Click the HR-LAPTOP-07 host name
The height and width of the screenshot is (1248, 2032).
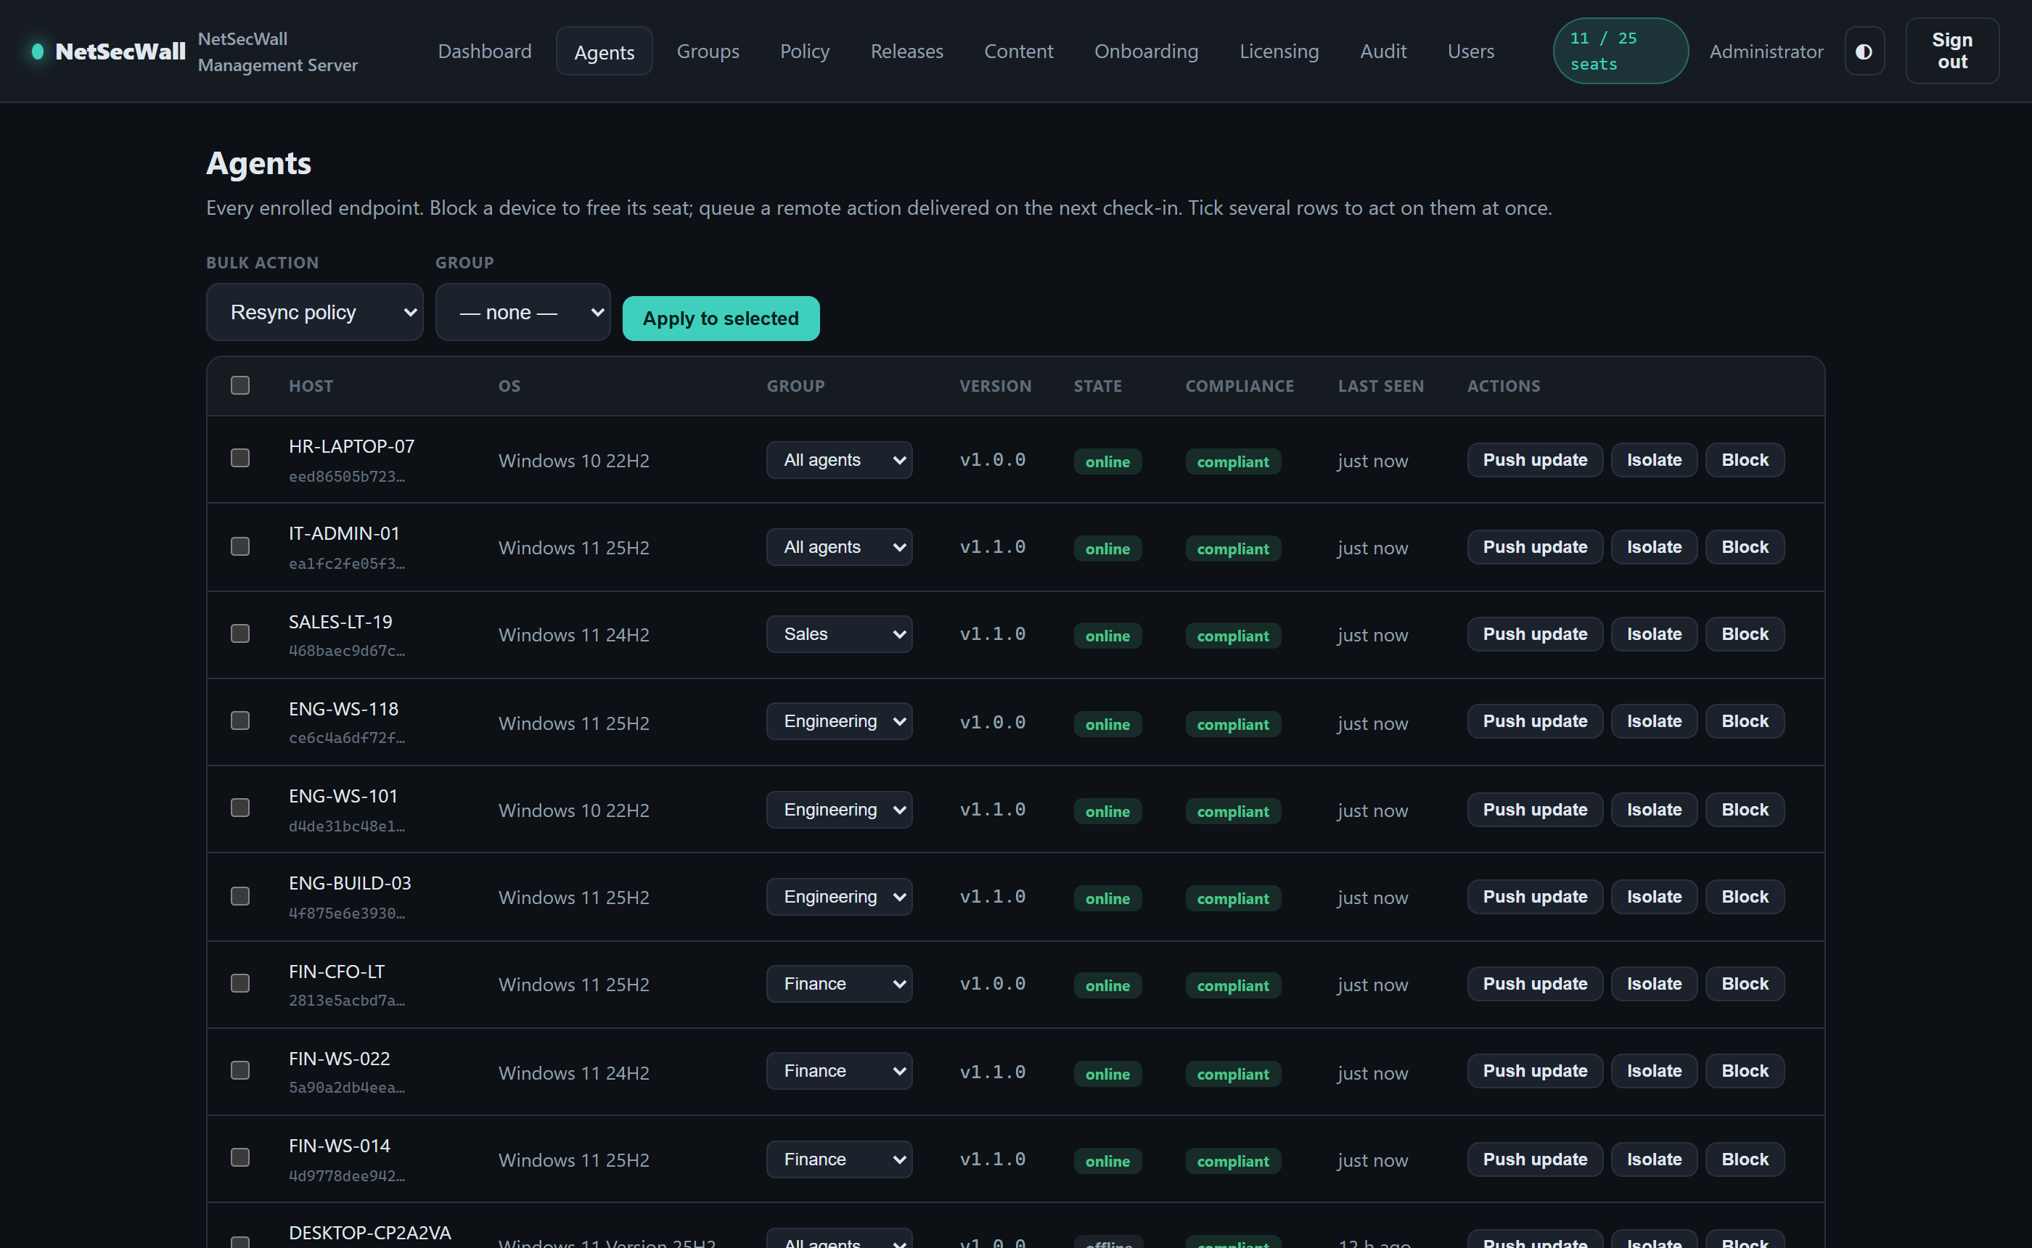click(x=351, y=446)
